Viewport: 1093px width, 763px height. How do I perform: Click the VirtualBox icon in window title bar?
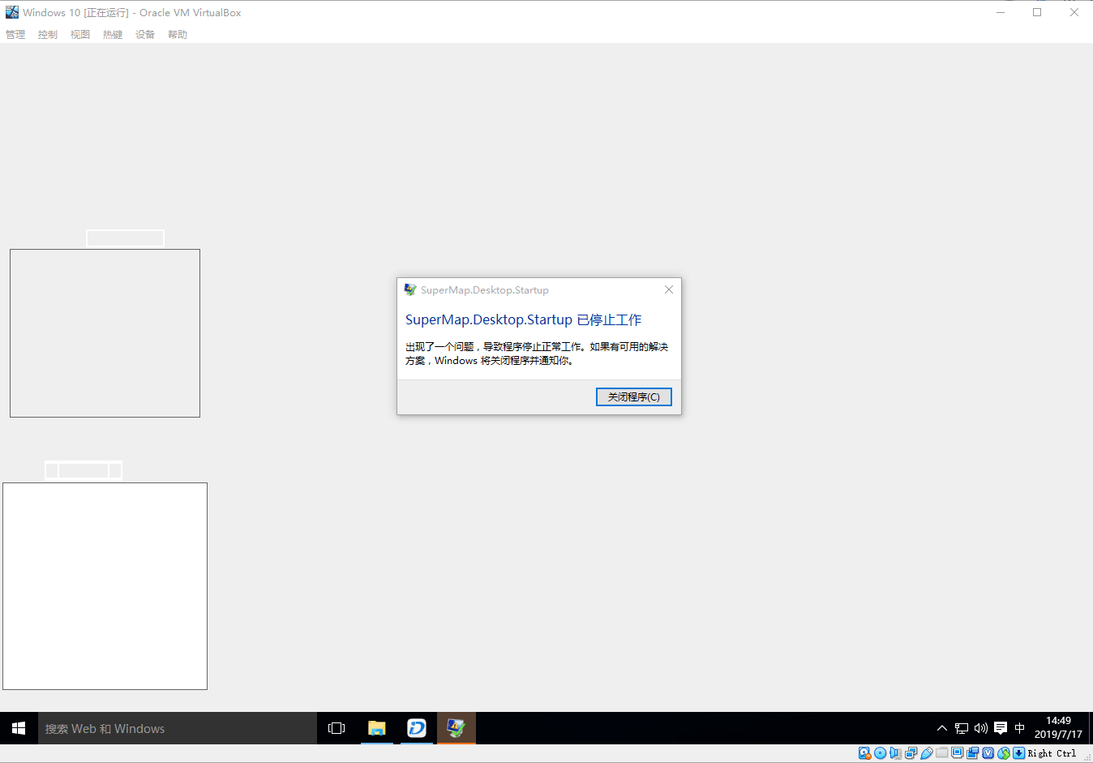click(11, 12)
